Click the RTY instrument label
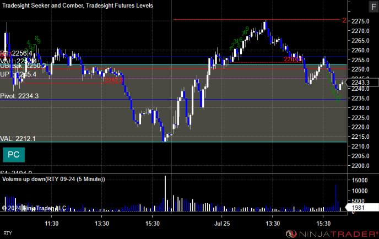The height and width of the screenshot is (239, 379). click(x=8, y=233)
